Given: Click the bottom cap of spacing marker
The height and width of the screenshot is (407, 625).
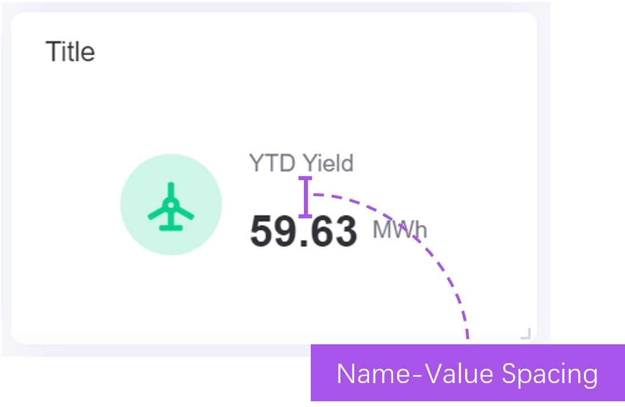Looking at the screenshot, I should pos(306,216).
